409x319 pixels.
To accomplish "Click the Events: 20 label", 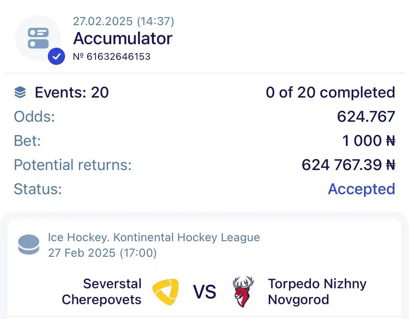I will [72, 93].
